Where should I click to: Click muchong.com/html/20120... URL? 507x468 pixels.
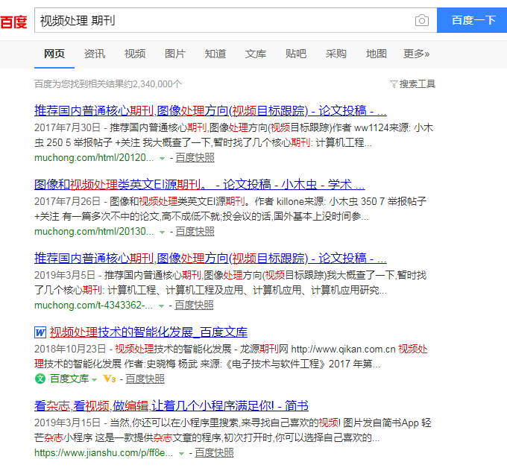(x=94, y=158)
